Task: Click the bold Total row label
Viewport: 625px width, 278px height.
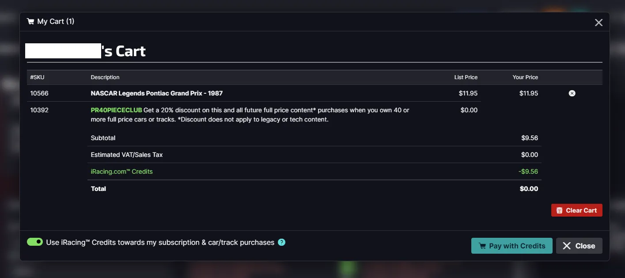Action: (98, 189)
